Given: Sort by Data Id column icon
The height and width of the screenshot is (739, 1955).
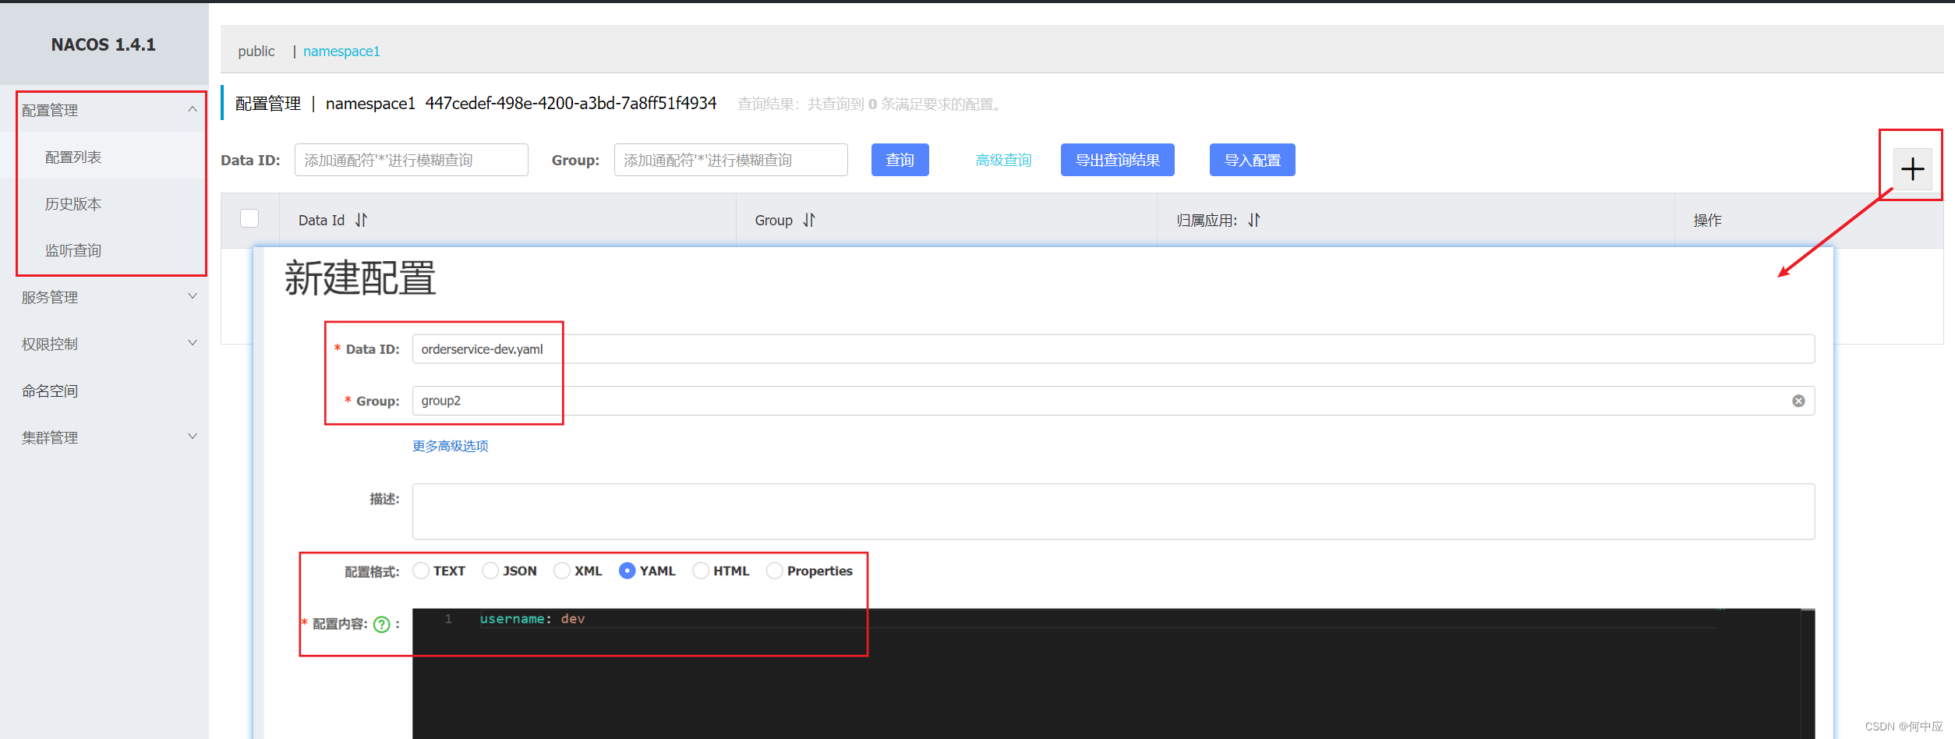Looking at the screenshot, I should coord(361,221).
